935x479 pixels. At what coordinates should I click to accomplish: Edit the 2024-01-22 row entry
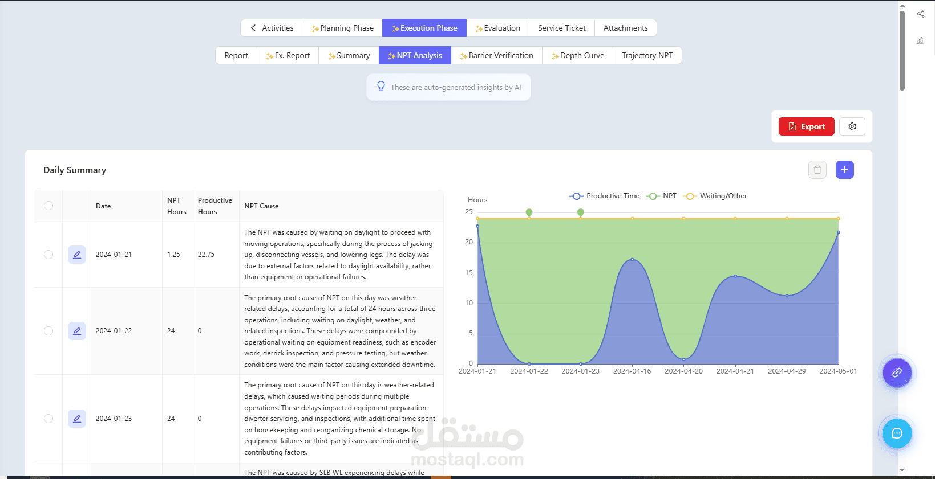pyautogui.click(x=77, y=331)
